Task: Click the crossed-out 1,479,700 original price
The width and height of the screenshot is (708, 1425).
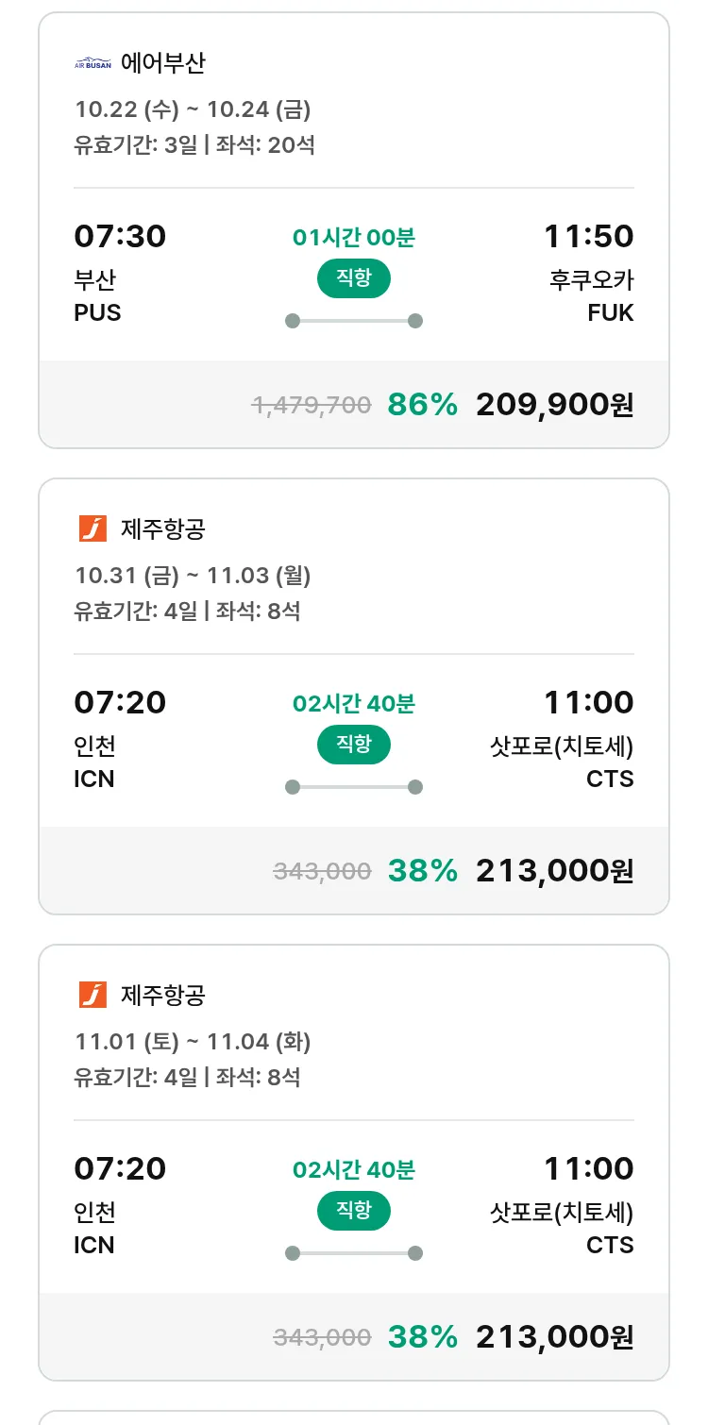Action: coord(311,405)
